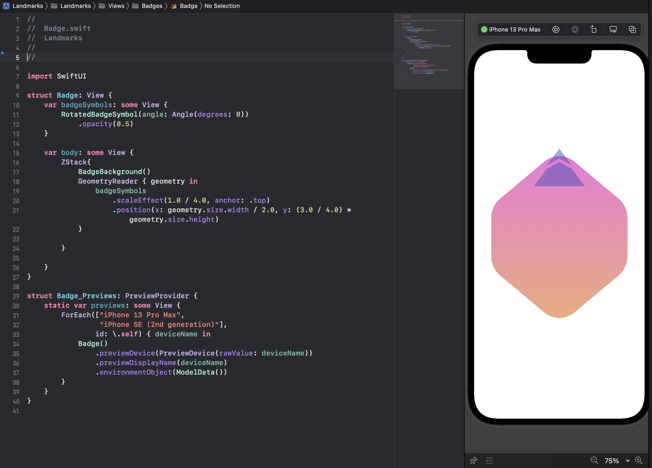Click the Badge swift file flame icon

173,6
